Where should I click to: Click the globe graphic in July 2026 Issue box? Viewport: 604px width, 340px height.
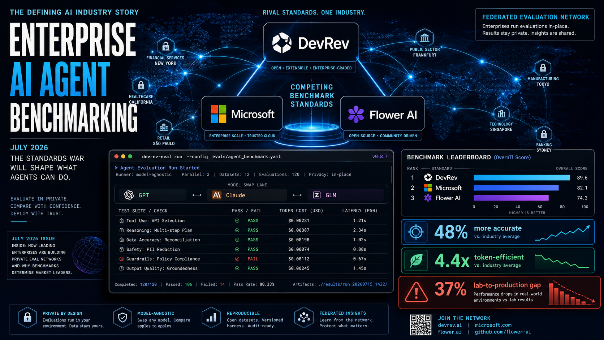[89, 255]
